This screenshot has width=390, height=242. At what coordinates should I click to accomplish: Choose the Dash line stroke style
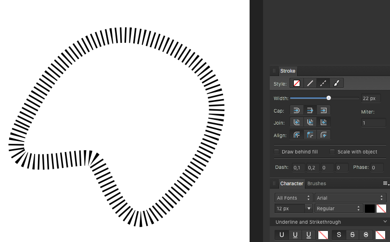coord(323,83)
